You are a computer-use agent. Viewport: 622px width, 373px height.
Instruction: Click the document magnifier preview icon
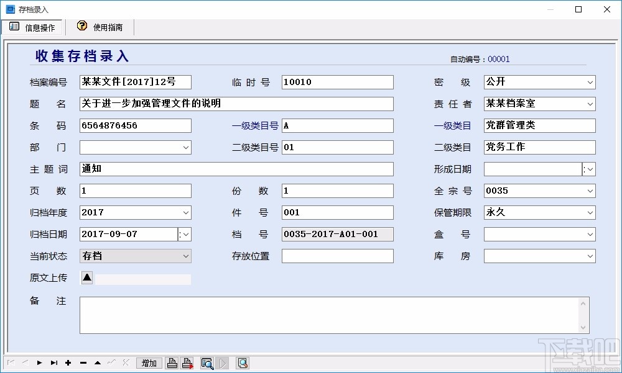(x=243, y=363)
